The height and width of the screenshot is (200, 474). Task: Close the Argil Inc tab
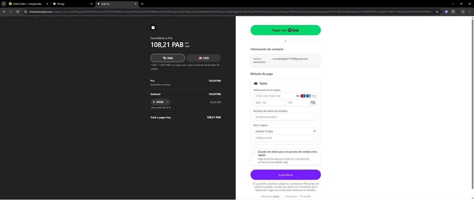(x=136, y=4)
